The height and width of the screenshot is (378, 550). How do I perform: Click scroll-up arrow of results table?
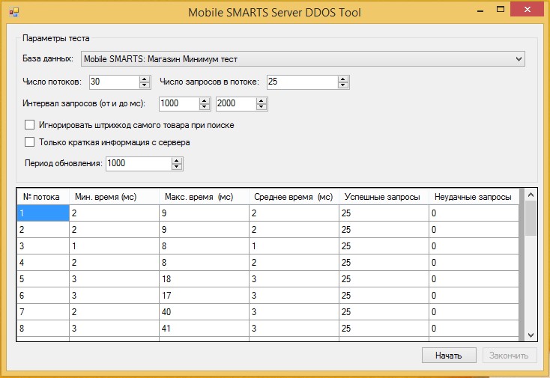[531, 195]
